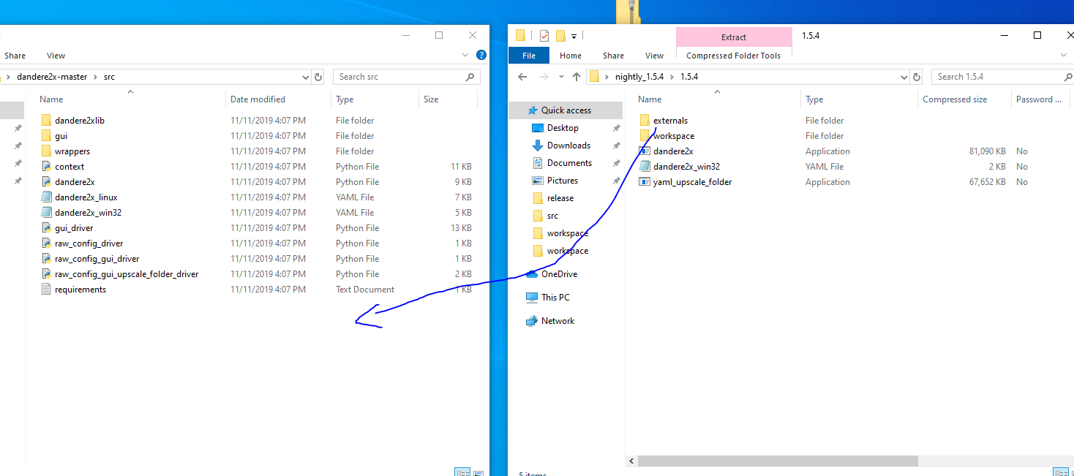
Task: Customize the Quick Access Toolbar dropdown
Action: [x=574, y=36]
